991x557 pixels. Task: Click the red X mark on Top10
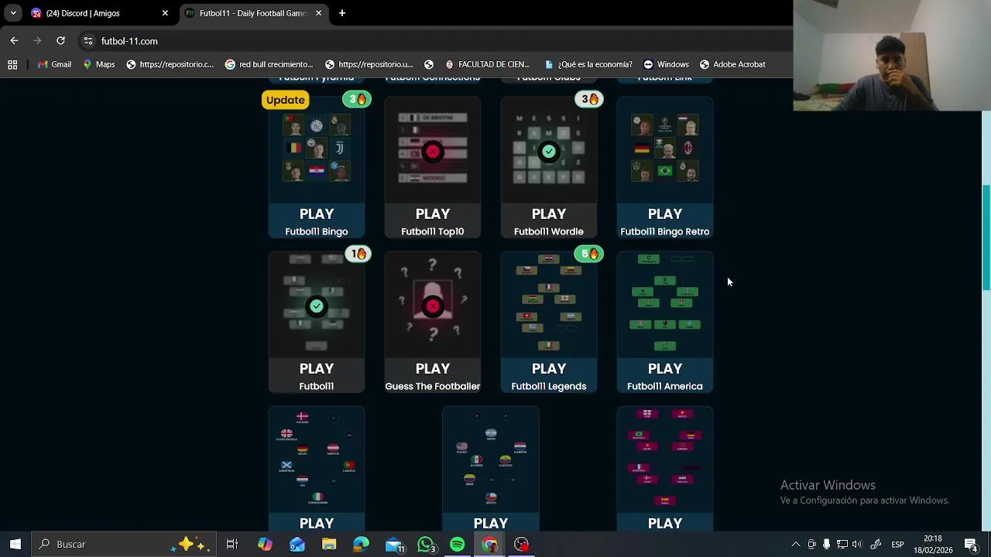point(433,152)
